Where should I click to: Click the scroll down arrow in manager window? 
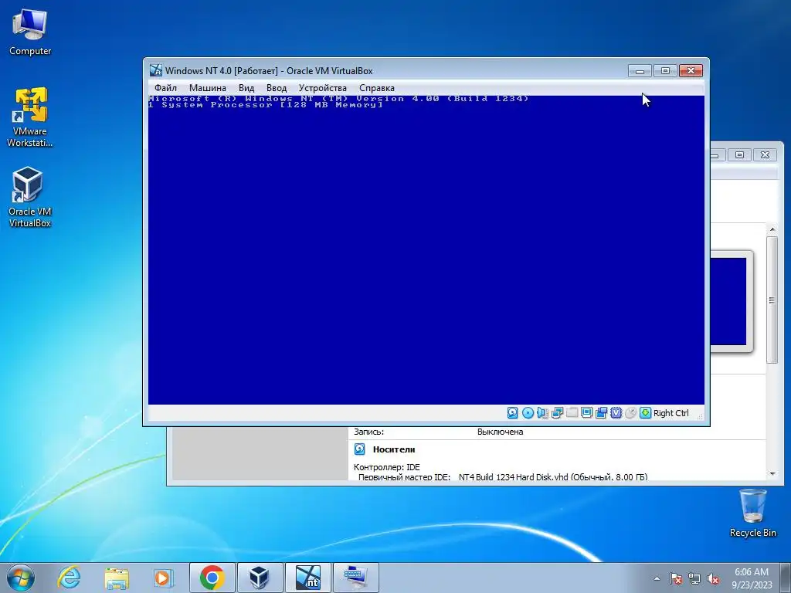click(x=772, y=473)
